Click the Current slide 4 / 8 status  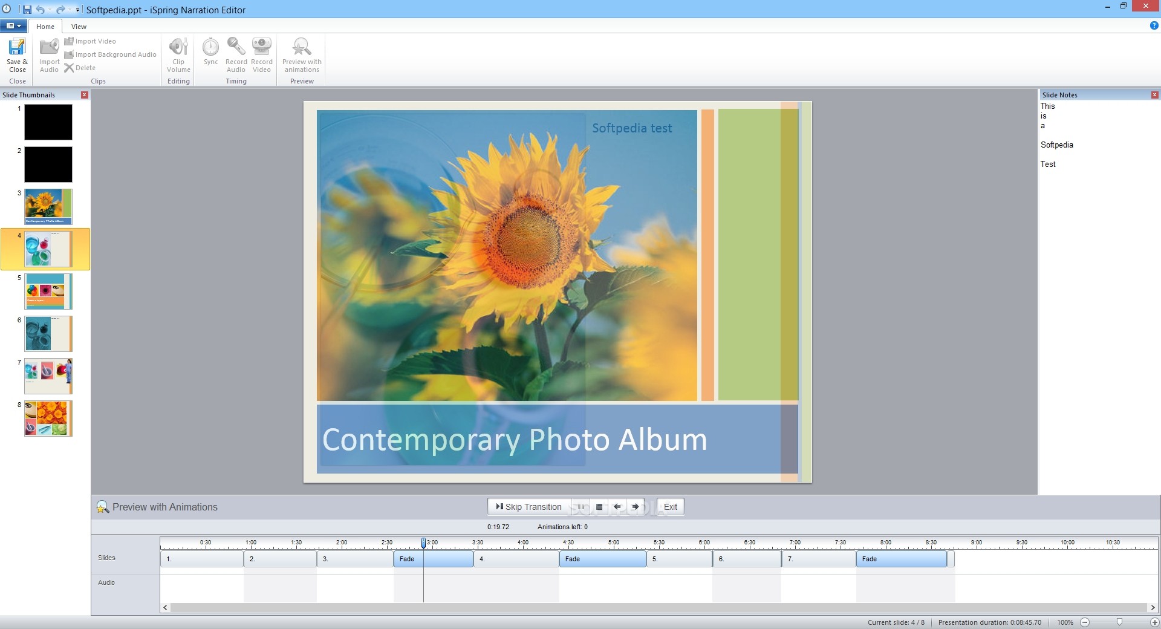point(896,622)
